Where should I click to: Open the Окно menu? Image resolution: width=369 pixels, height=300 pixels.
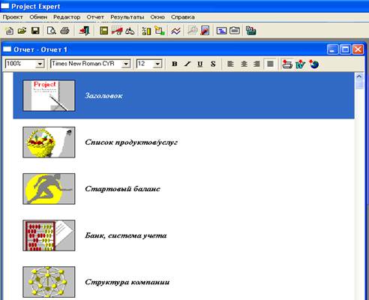tap(157, 17)
